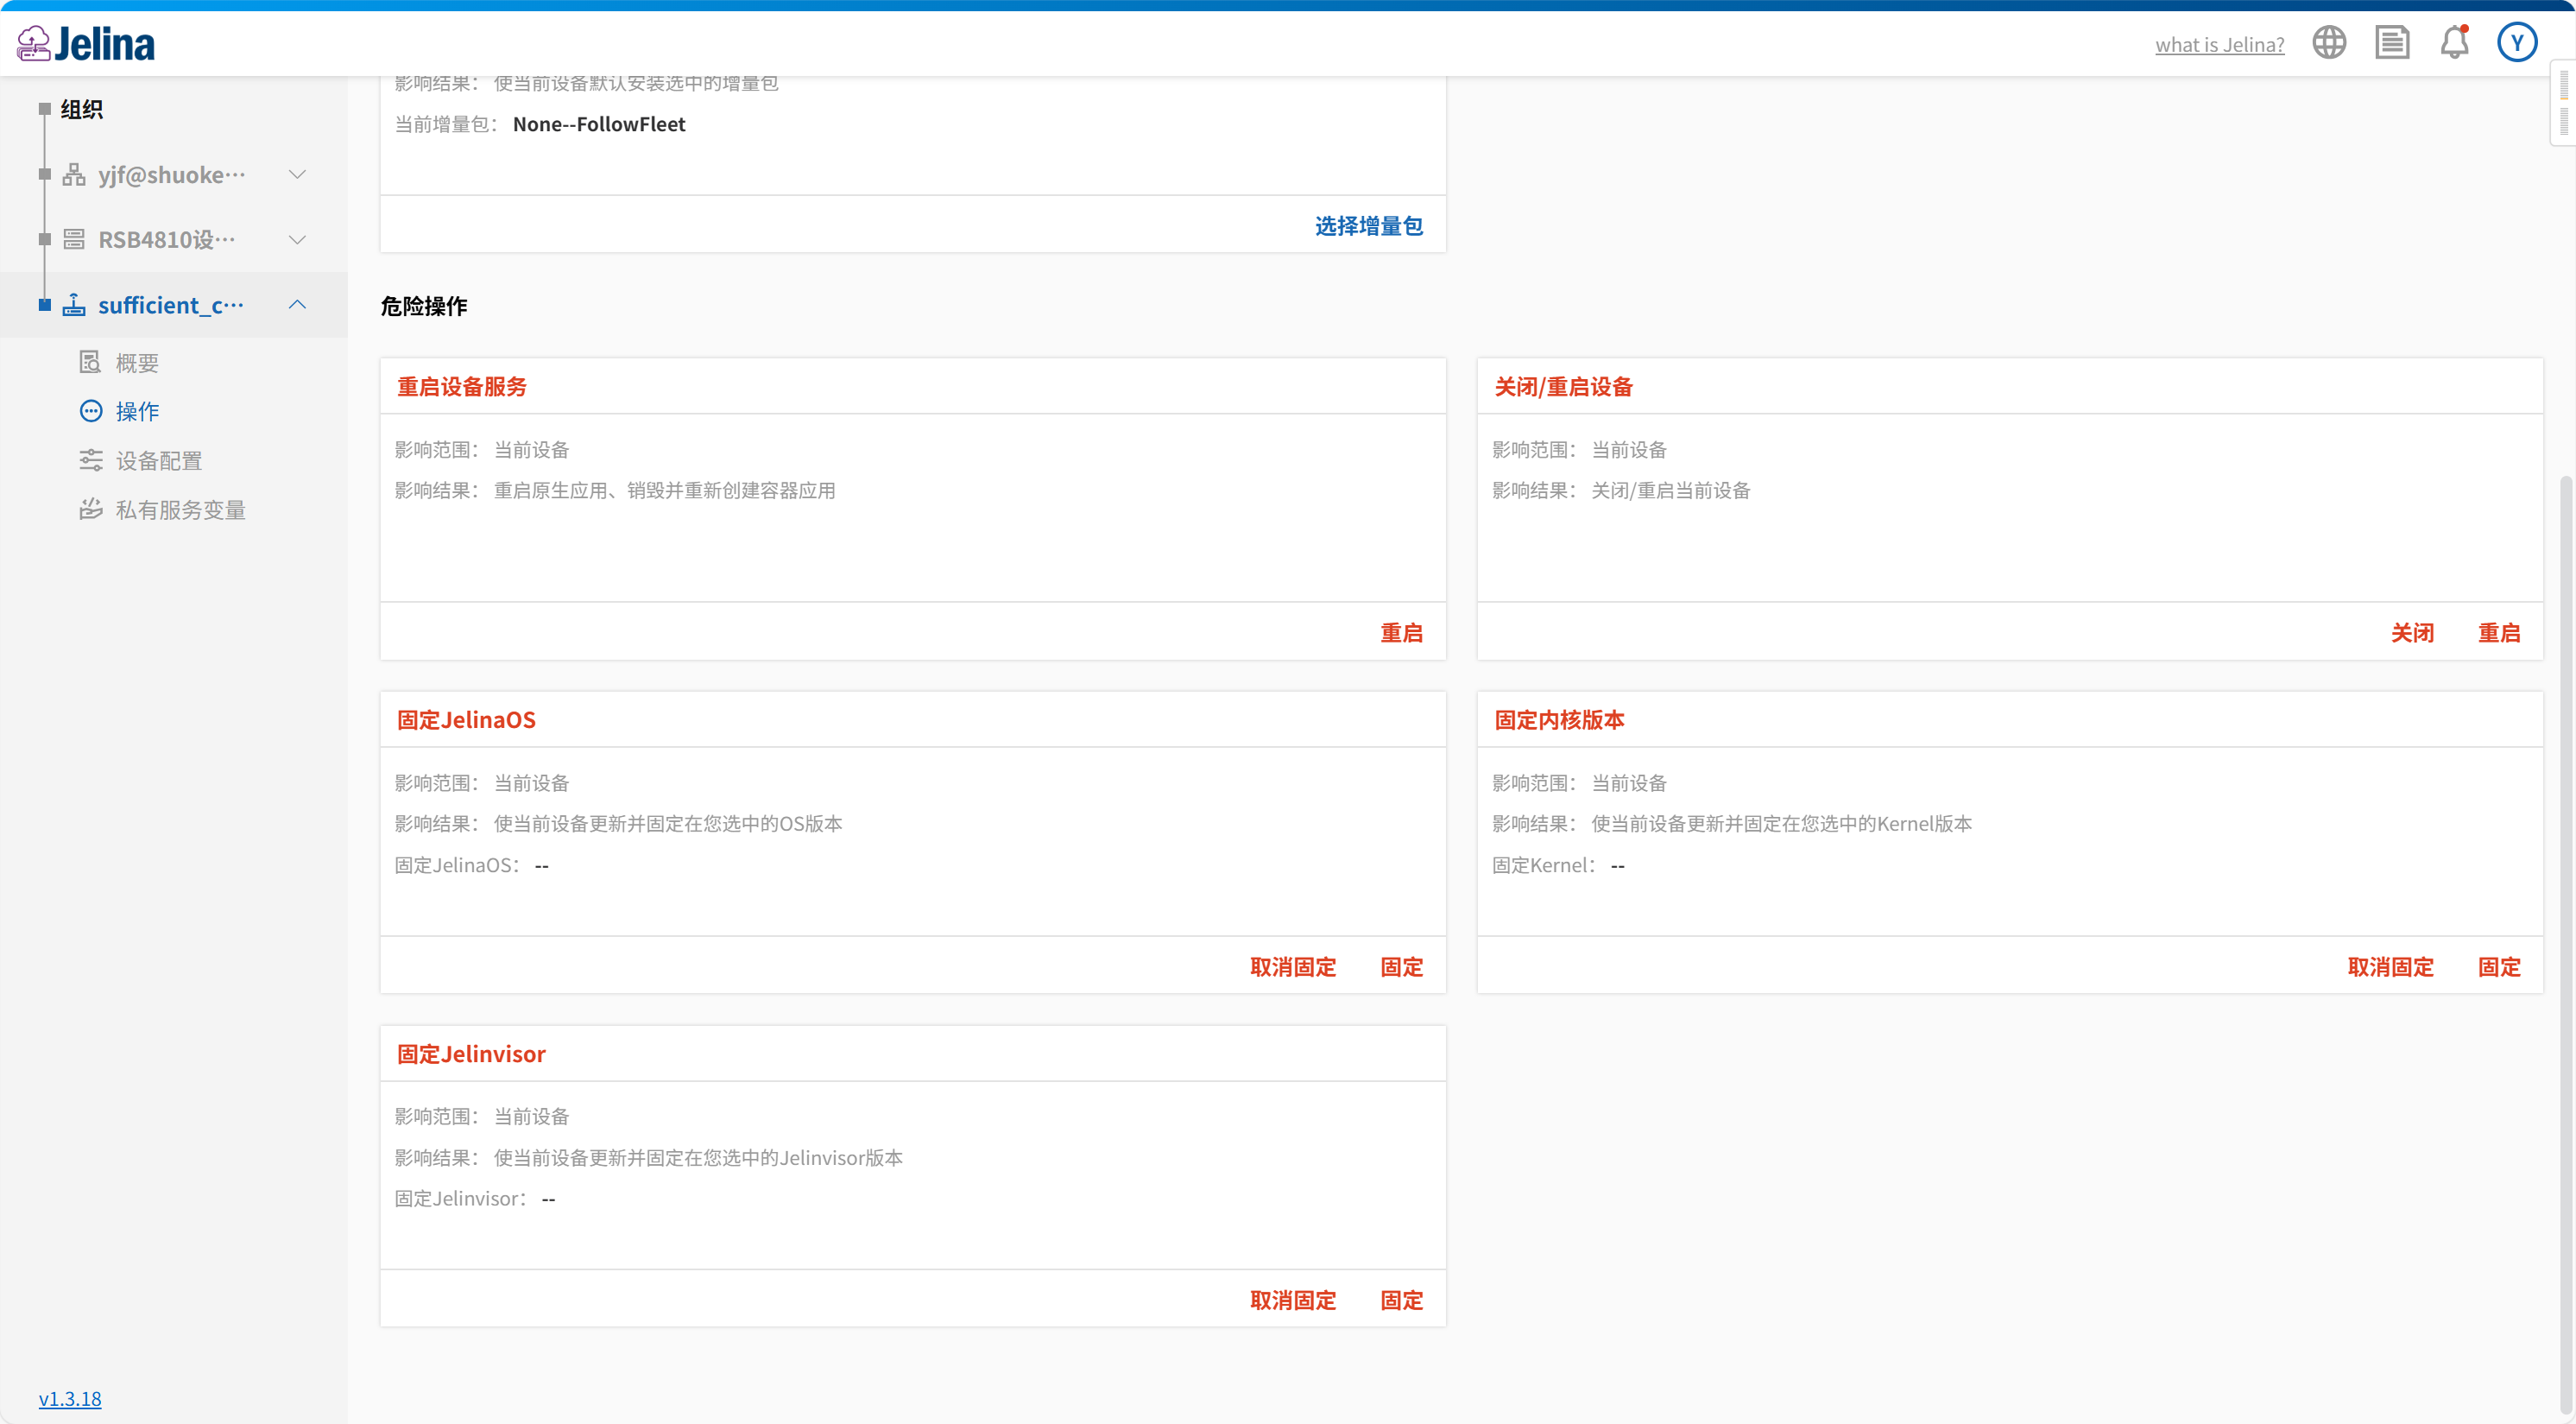Click the device configuration sliders icon
This screenshot has width=2576, height=1424.
[90, 460]
